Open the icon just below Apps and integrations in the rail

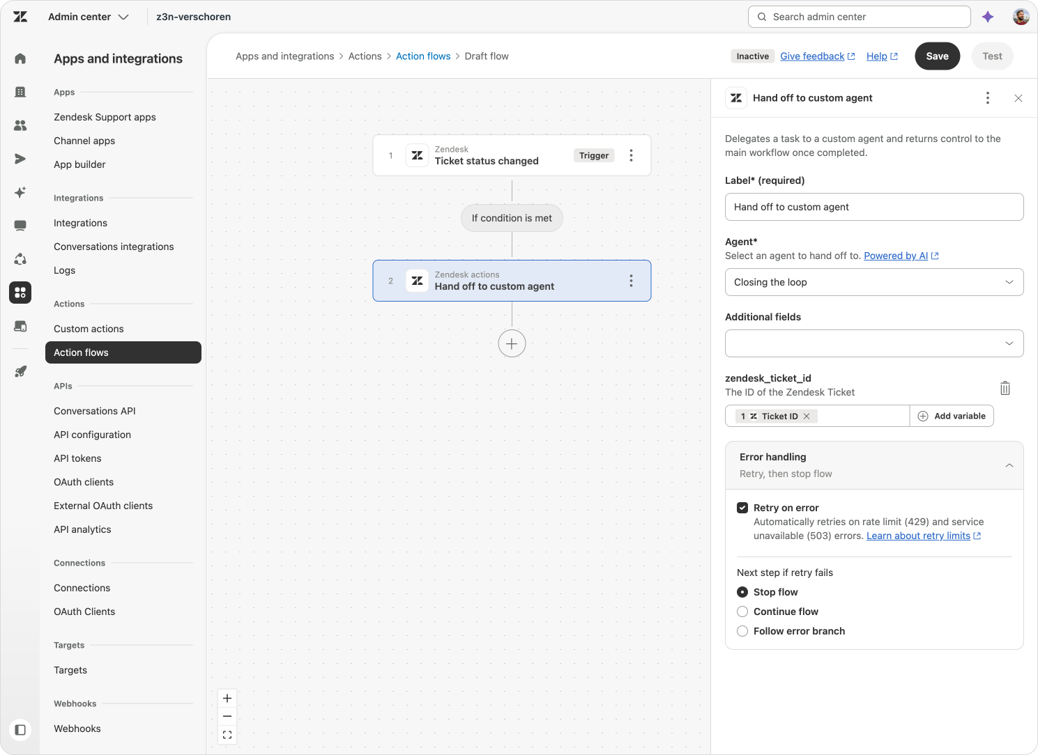coord(20,326)
